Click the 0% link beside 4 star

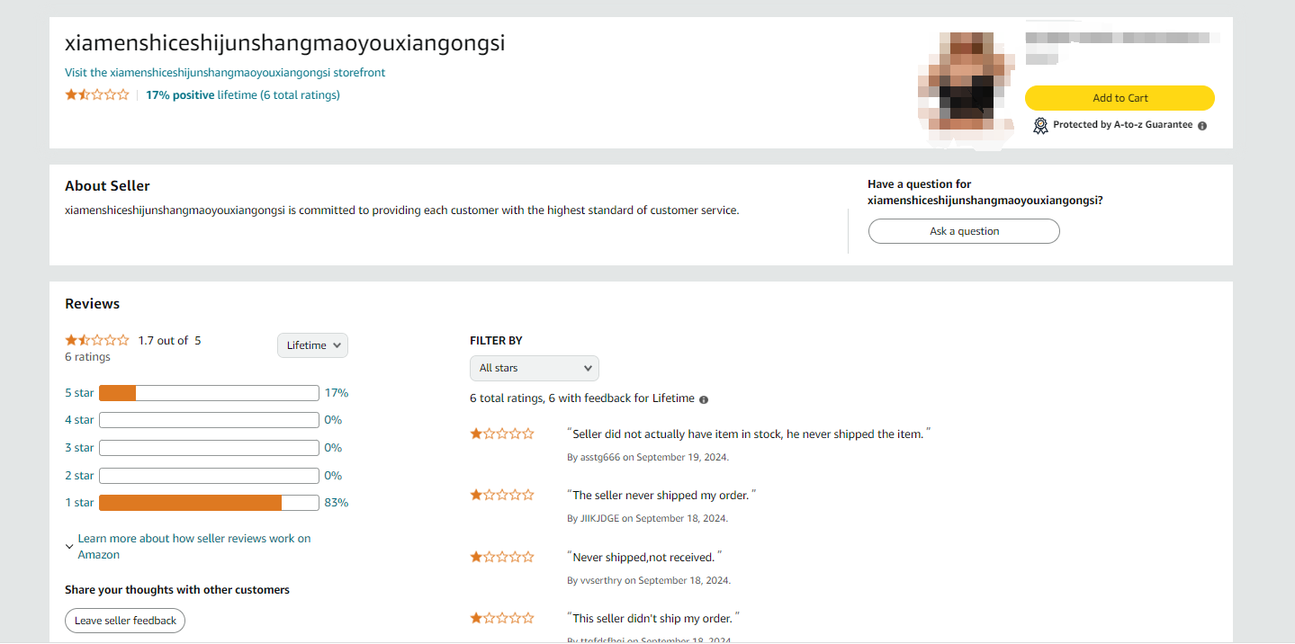[x=333, y=420]
